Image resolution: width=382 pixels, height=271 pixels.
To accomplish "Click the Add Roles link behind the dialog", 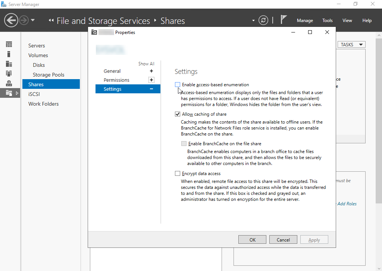I will [347, 204].
